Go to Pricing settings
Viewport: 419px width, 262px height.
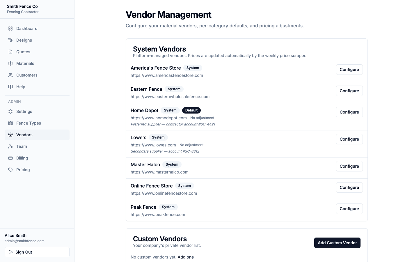[37, 170]
